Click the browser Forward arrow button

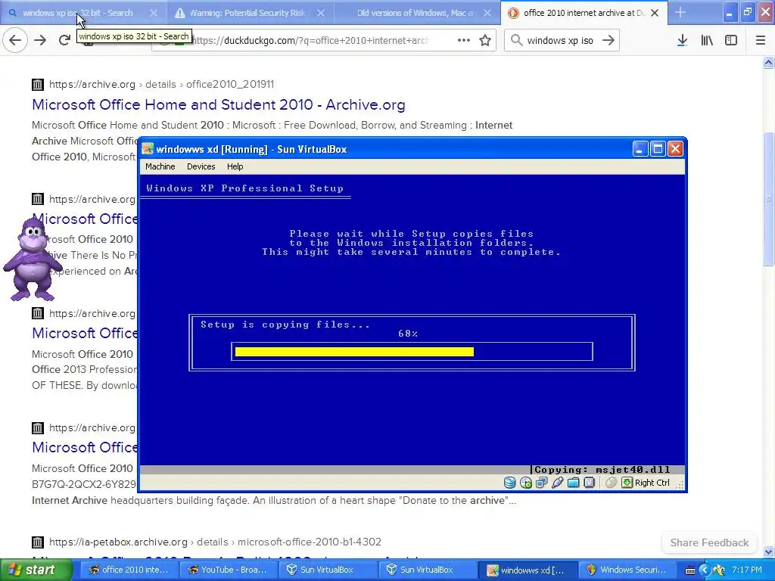[40, 40]
